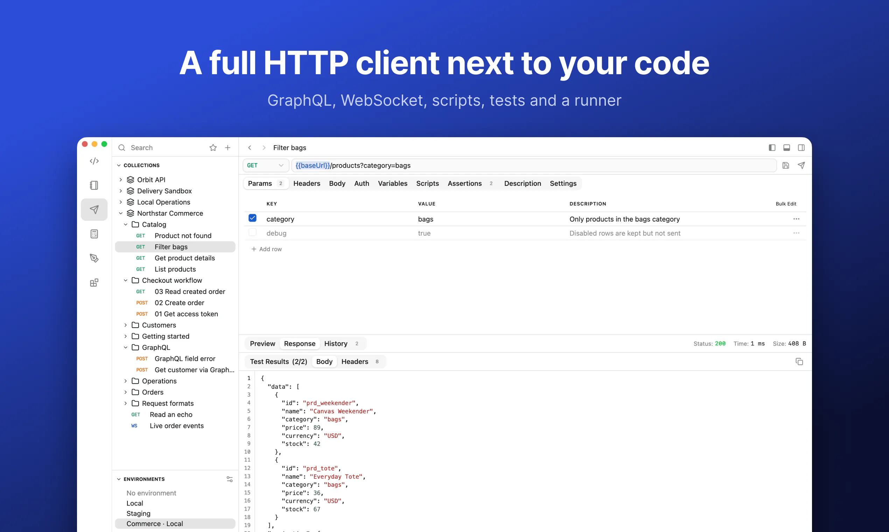This screenshot has height=532, width=889.
Task: Click Add row button
Action: point(266,249)
